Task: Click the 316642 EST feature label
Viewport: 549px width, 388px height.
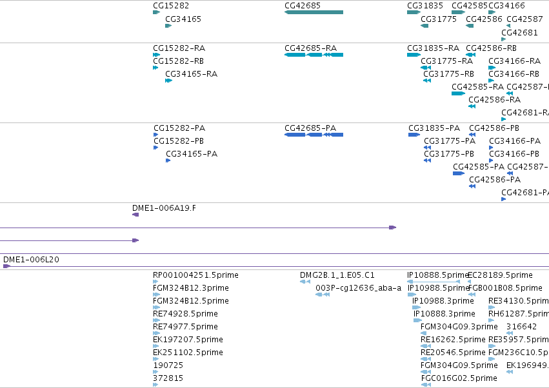Action: click(x=521, y=326)
